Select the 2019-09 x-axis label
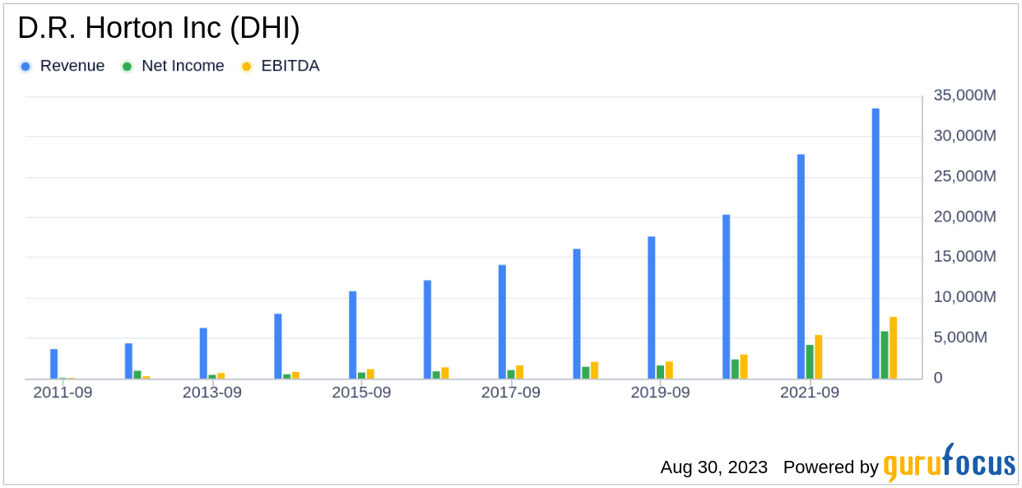 click(661, 393)
